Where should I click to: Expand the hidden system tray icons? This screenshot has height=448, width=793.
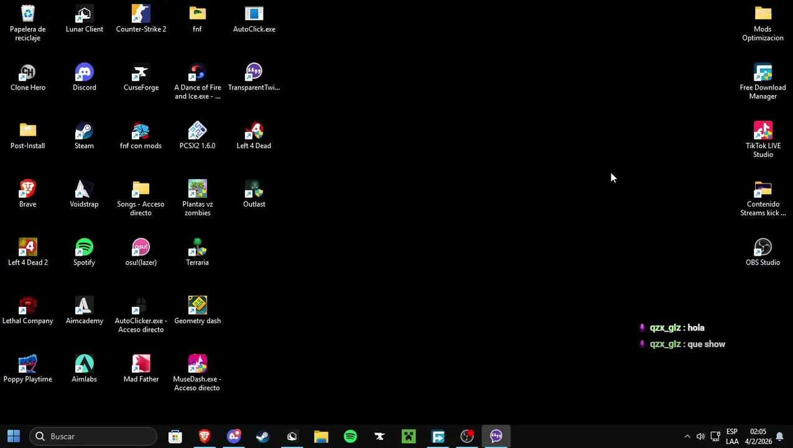[x=687, y=436]
